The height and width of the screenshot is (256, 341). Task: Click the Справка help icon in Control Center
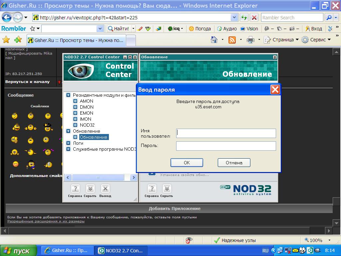coord(75,189)
